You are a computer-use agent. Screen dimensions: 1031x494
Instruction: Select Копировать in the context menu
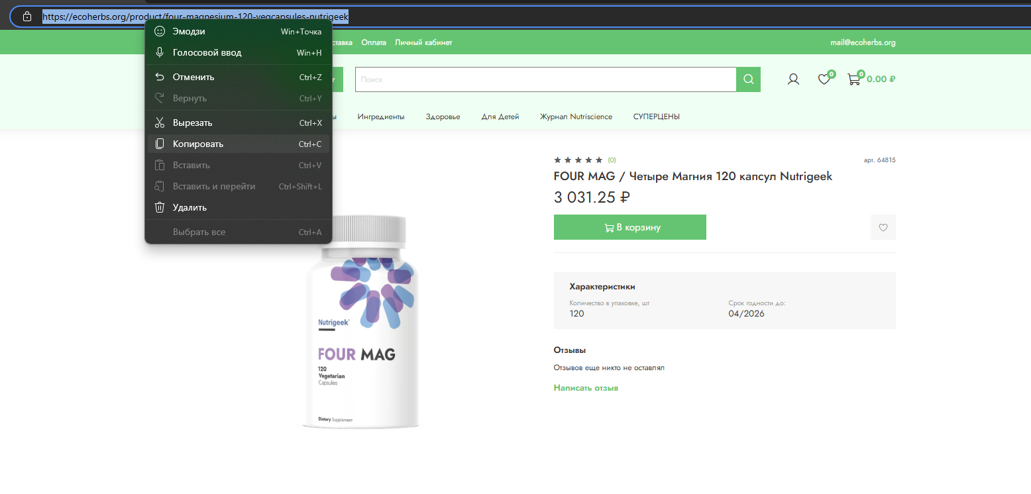point(238,144)
